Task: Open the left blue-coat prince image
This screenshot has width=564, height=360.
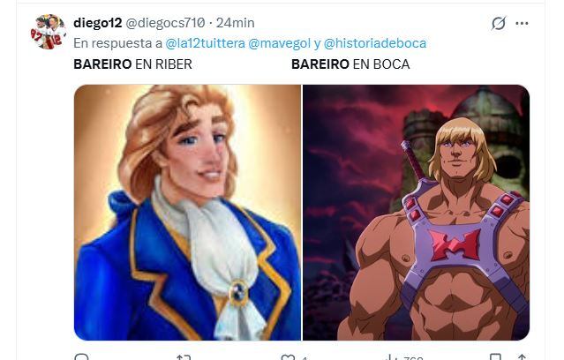Action: click(187, 213)
